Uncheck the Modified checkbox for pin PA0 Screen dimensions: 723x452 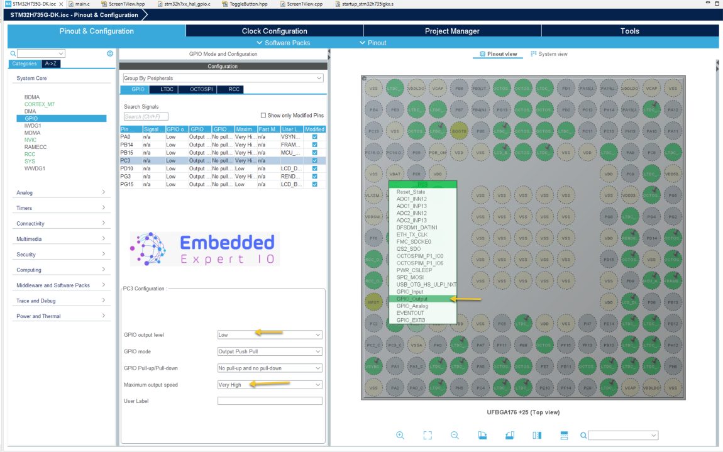pos(314,137)
